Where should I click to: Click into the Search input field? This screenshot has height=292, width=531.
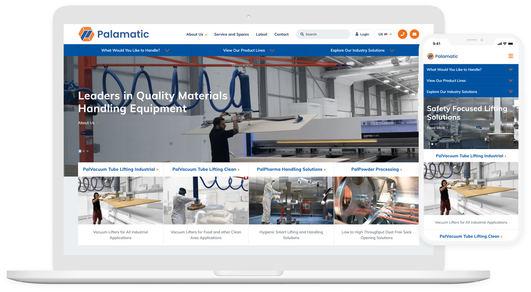coord(326,34)
